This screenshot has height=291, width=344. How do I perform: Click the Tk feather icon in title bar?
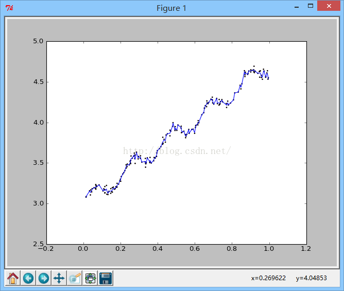pyautogui.click(x=9, y=8)
